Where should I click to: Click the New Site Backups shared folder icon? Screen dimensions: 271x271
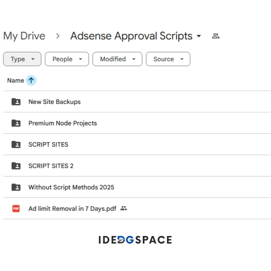[16, 102]
